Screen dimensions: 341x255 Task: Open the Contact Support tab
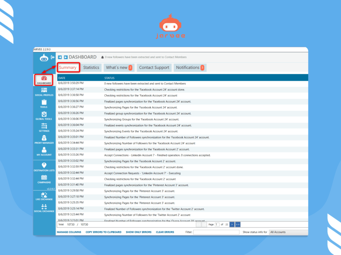154,67
